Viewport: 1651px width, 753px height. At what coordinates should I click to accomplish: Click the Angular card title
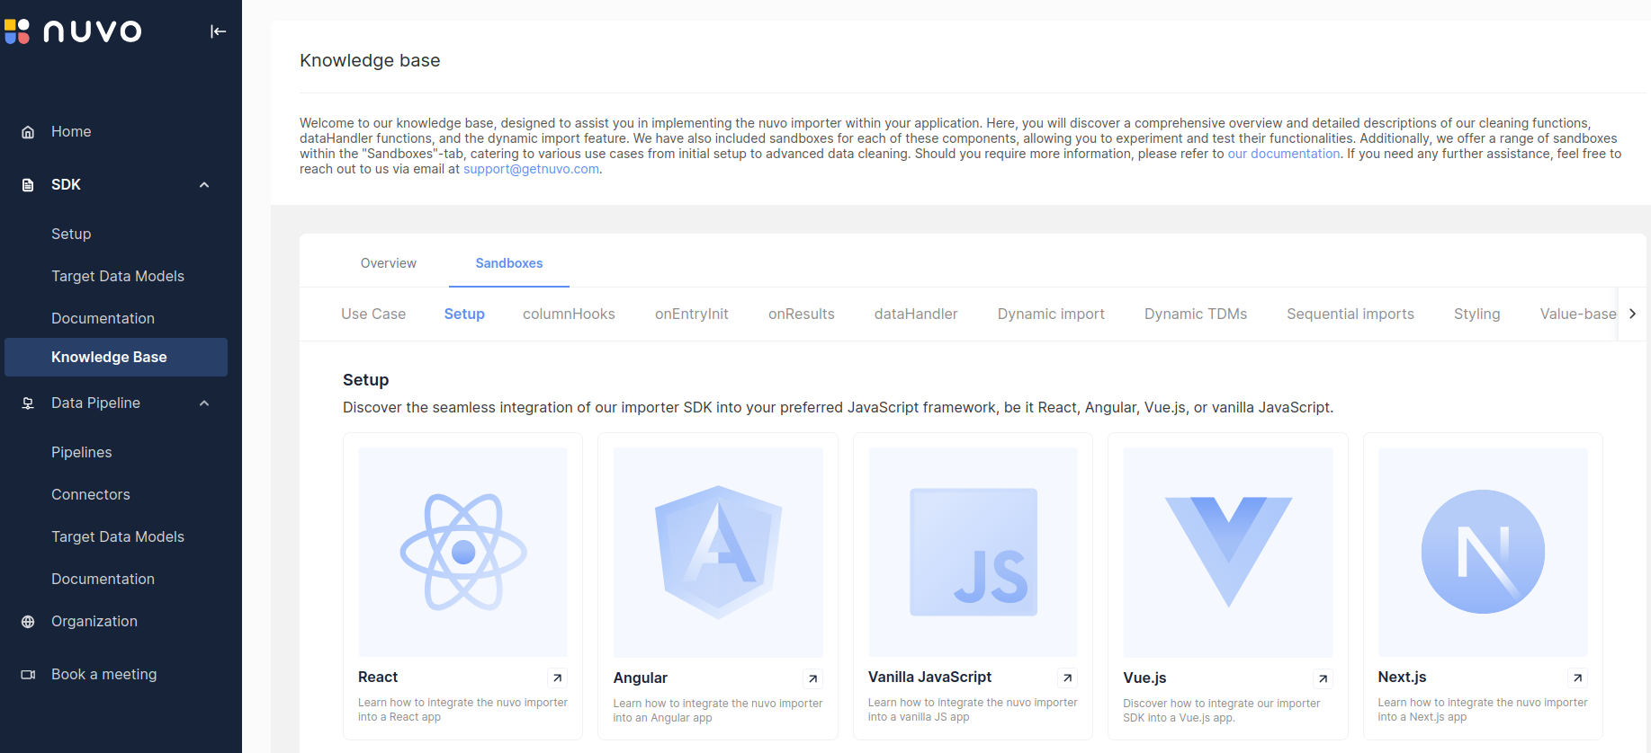click(641, 678)
